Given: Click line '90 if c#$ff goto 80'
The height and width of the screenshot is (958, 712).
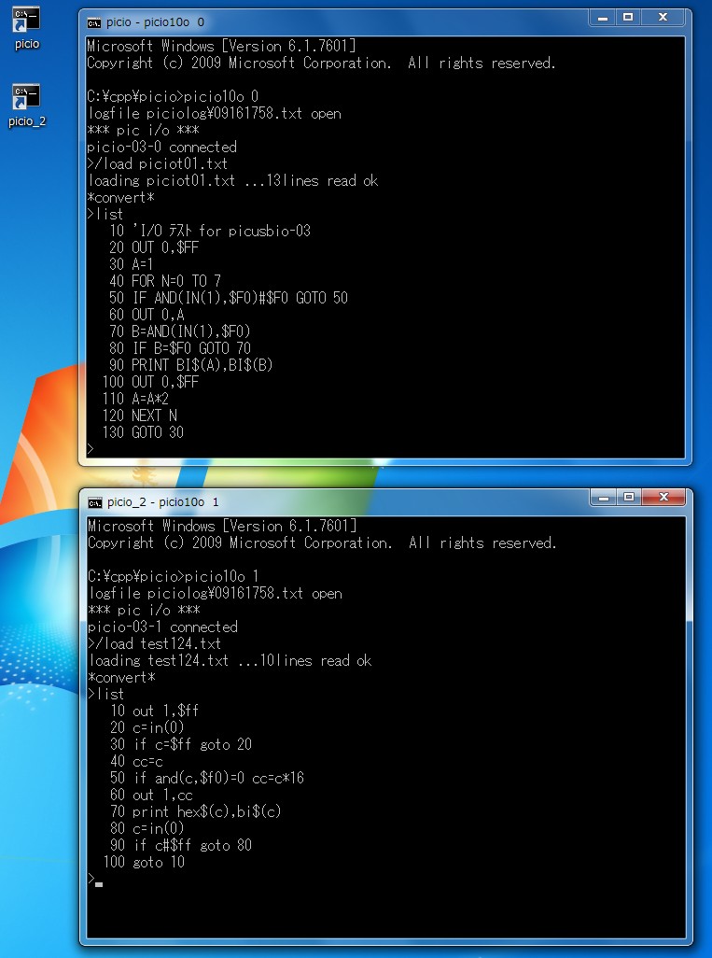Looking at the screenshot, I should [181, 846].
